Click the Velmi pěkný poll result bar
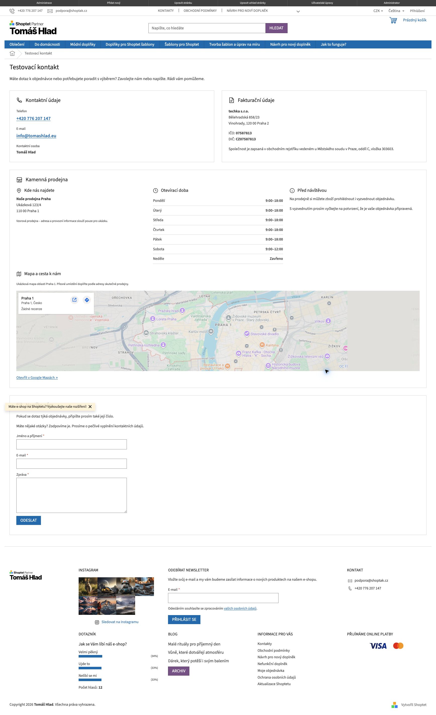 pyautogui.click(x=90, y=656)
